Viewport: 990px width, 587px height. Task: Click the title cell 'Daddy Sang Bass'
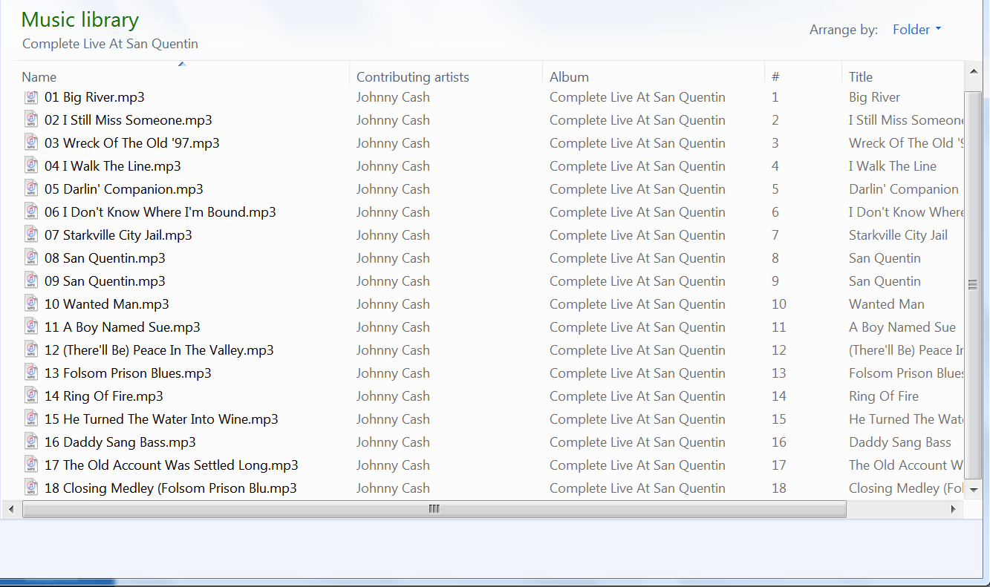[x=900, y=442]
